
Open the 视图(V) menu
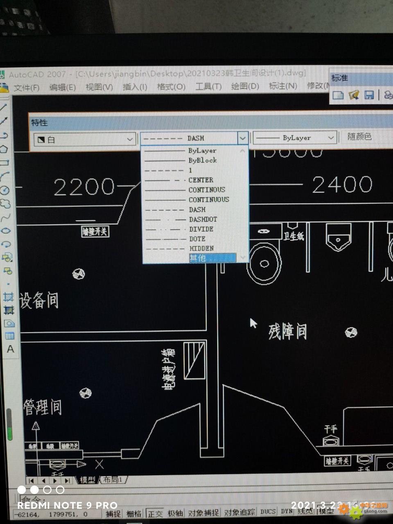[x=99, y=87]
